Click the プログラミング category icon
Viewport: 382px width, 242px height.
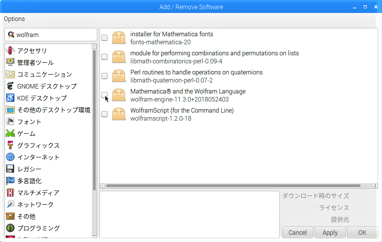[x=10, y=228]
